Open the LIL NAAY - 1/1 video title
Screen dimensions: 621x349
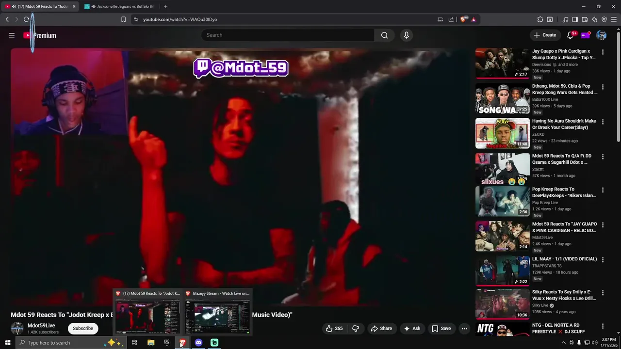click(564, 259)
